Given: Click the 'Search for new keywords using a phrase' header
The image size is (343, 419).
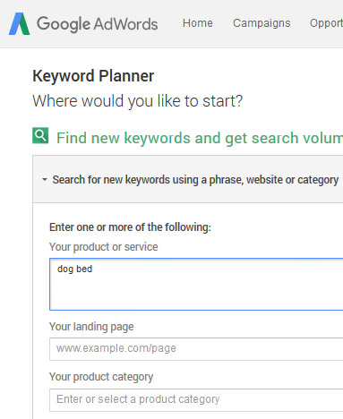Looking at the screenshot, I should pos(195,180).
